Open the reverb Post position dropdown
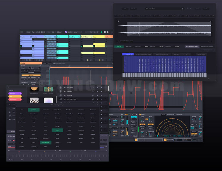Viewport: 222px width, 171px height. 194,125
